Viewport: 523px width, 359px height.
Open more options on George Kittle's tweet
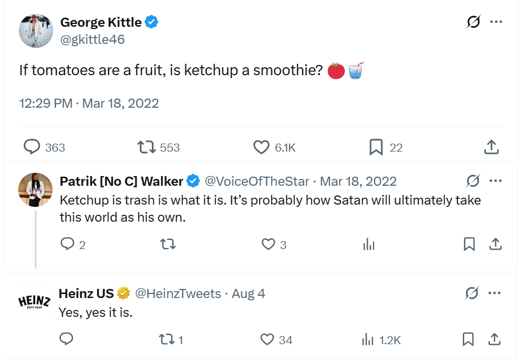496,22
